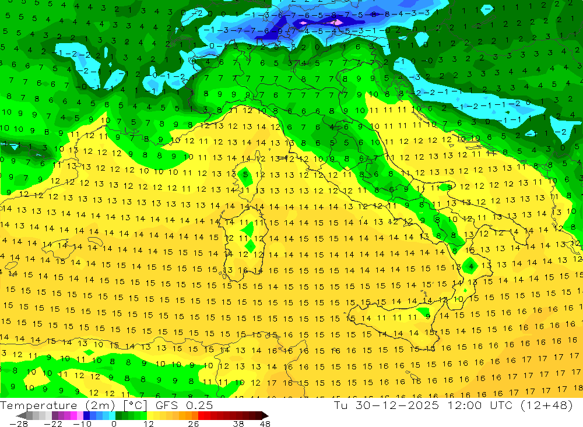583x427 pixels.
Task: Click the bright red legend segment above 26
Action: coord(201,415)
